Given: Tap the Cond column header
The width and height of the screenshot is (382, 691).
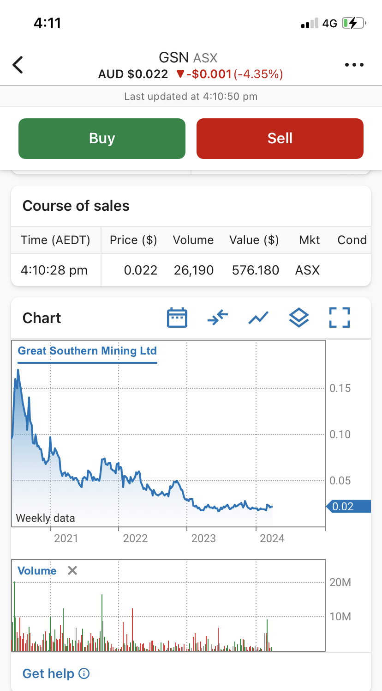Looking at the screenshot, I should point(352,240).
